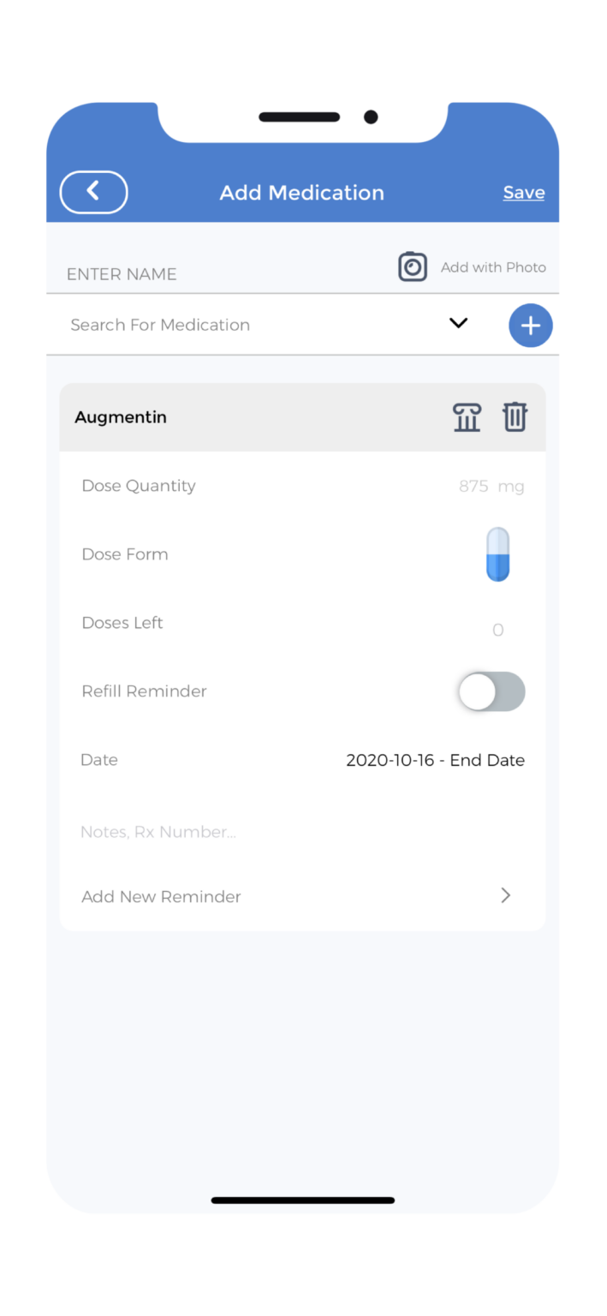Delete Augmentin using the trash icon
Screen dimensions: 607x1316
515,417
